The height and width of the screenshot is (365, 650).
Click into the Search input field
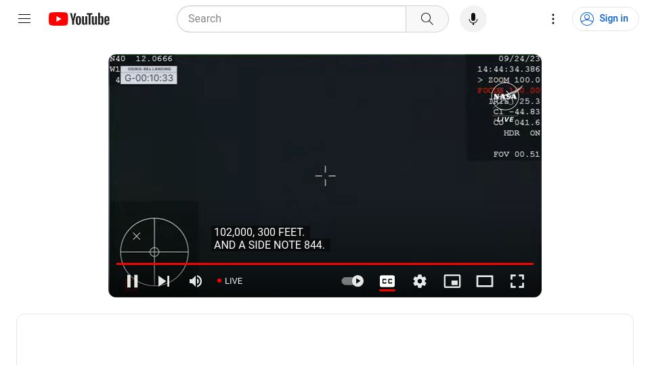coord(292,19)
